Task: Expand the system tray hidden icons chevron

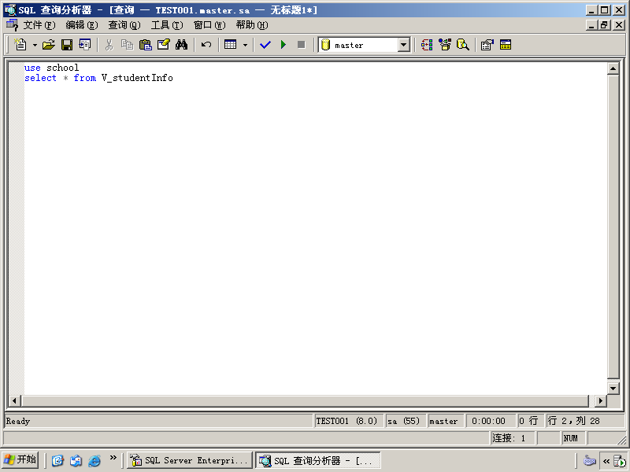Action: click(x=606, y=461)
